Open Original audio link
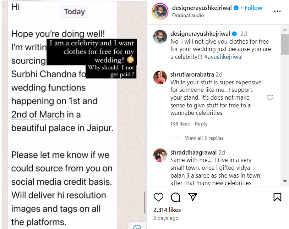 click(188, 15)
